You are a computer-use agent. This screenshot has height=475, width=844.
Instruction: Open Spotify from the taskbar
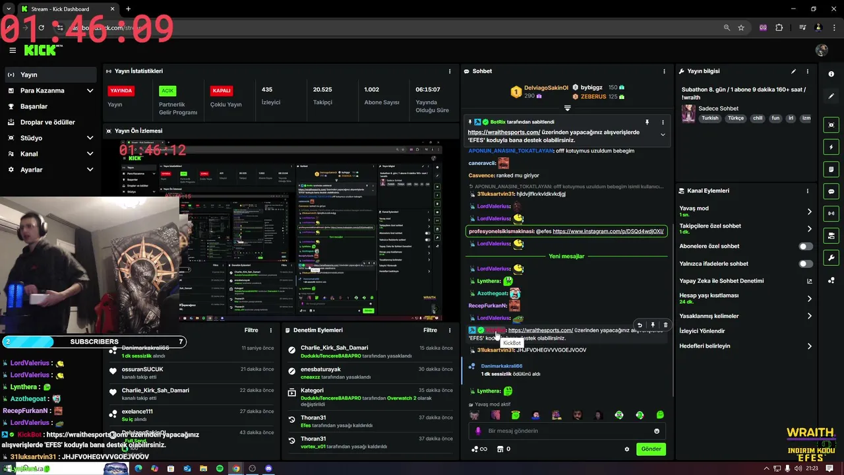pos(220,468)
